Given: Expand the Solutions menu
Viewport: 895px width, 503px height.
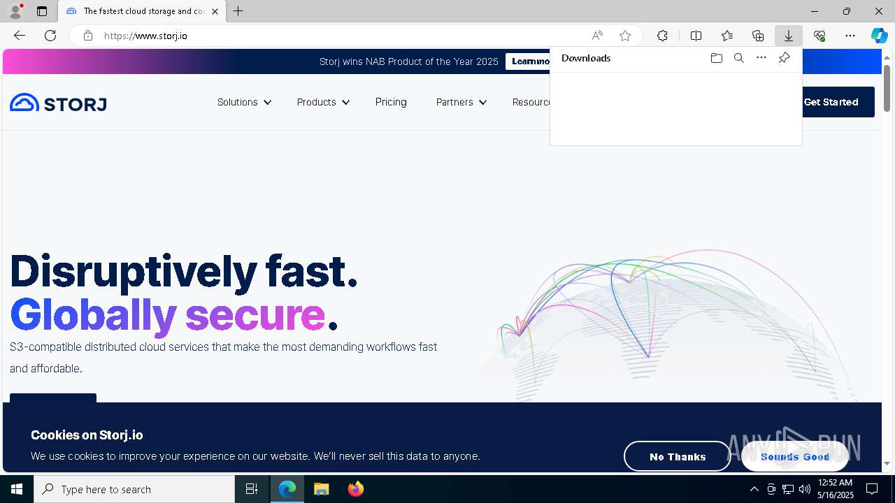Looking at the screenshot, I should [x=244, y=102].
